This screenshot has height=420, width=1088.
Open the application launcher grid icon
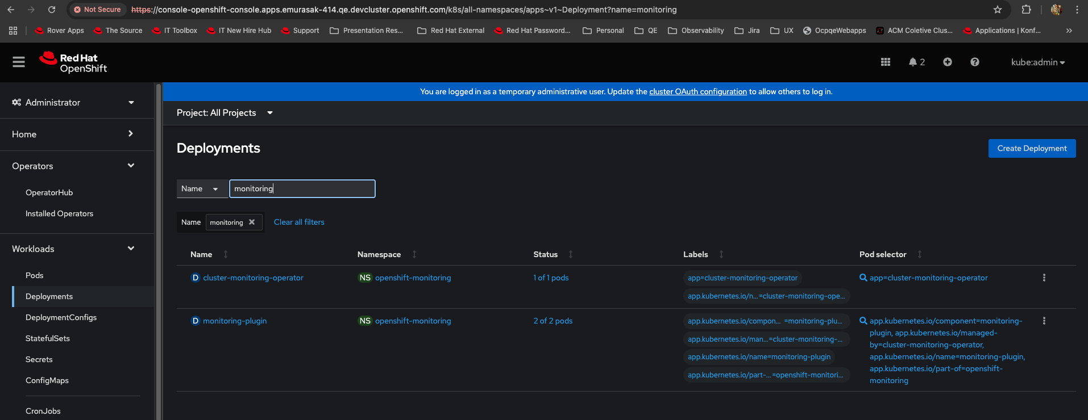pos(885,62)
